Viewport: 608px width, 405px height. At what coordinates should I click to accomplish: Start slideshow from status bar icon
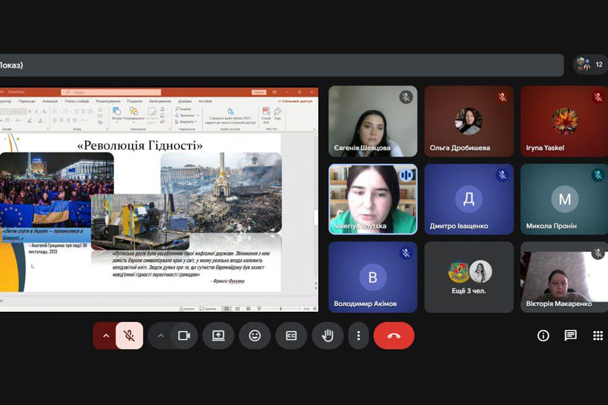[259, 309]
